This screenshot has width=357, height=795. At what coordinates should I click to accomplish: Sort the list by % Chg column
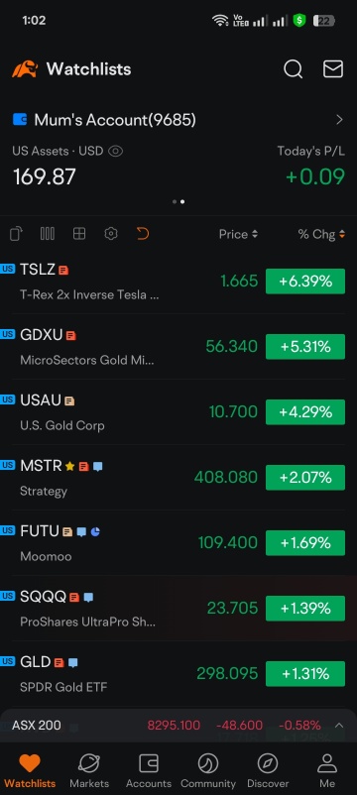(x=321, y=234)
